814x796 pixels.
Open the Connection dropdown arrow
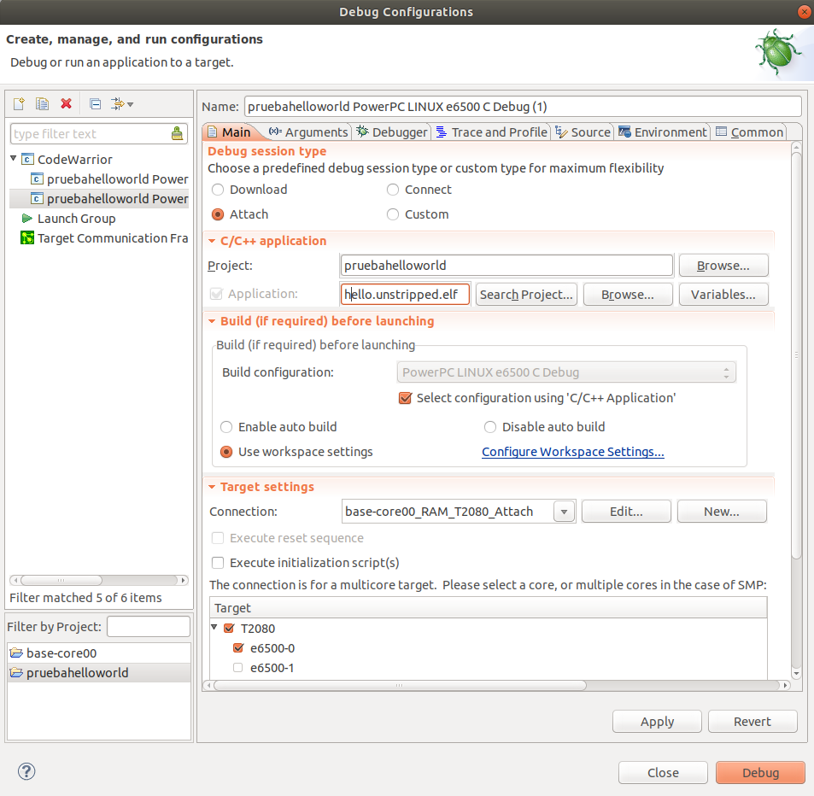pos(565,512)
